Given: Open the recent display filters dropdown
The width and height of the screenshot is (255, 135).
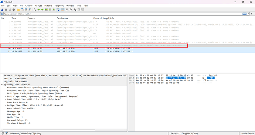Looking at the screenshot, I should pyautogui.click(x=248, y=14).
